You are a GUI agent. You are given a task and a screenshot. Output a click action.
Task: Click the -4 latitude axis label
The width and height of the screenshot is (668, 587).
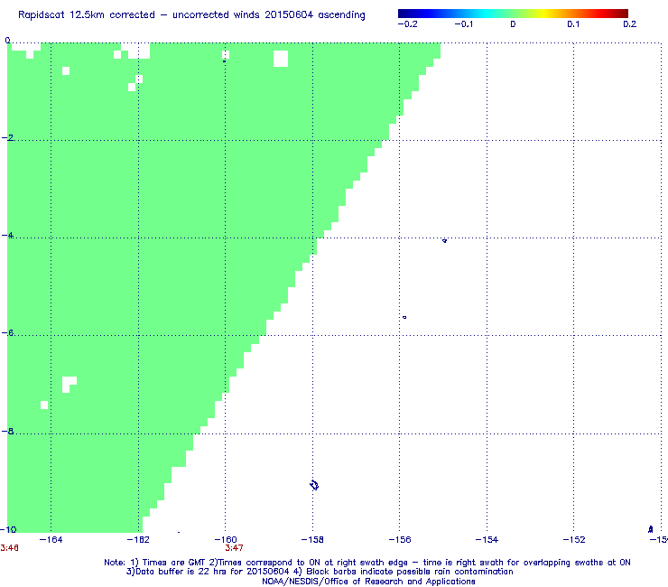(7, 236)
